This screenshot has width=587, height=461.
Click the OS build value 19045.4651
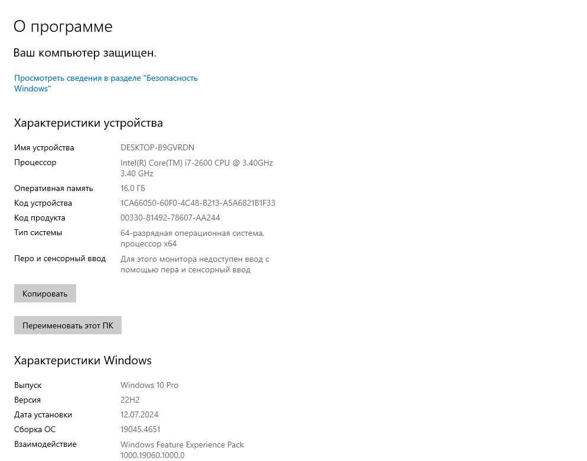point(141,429)
